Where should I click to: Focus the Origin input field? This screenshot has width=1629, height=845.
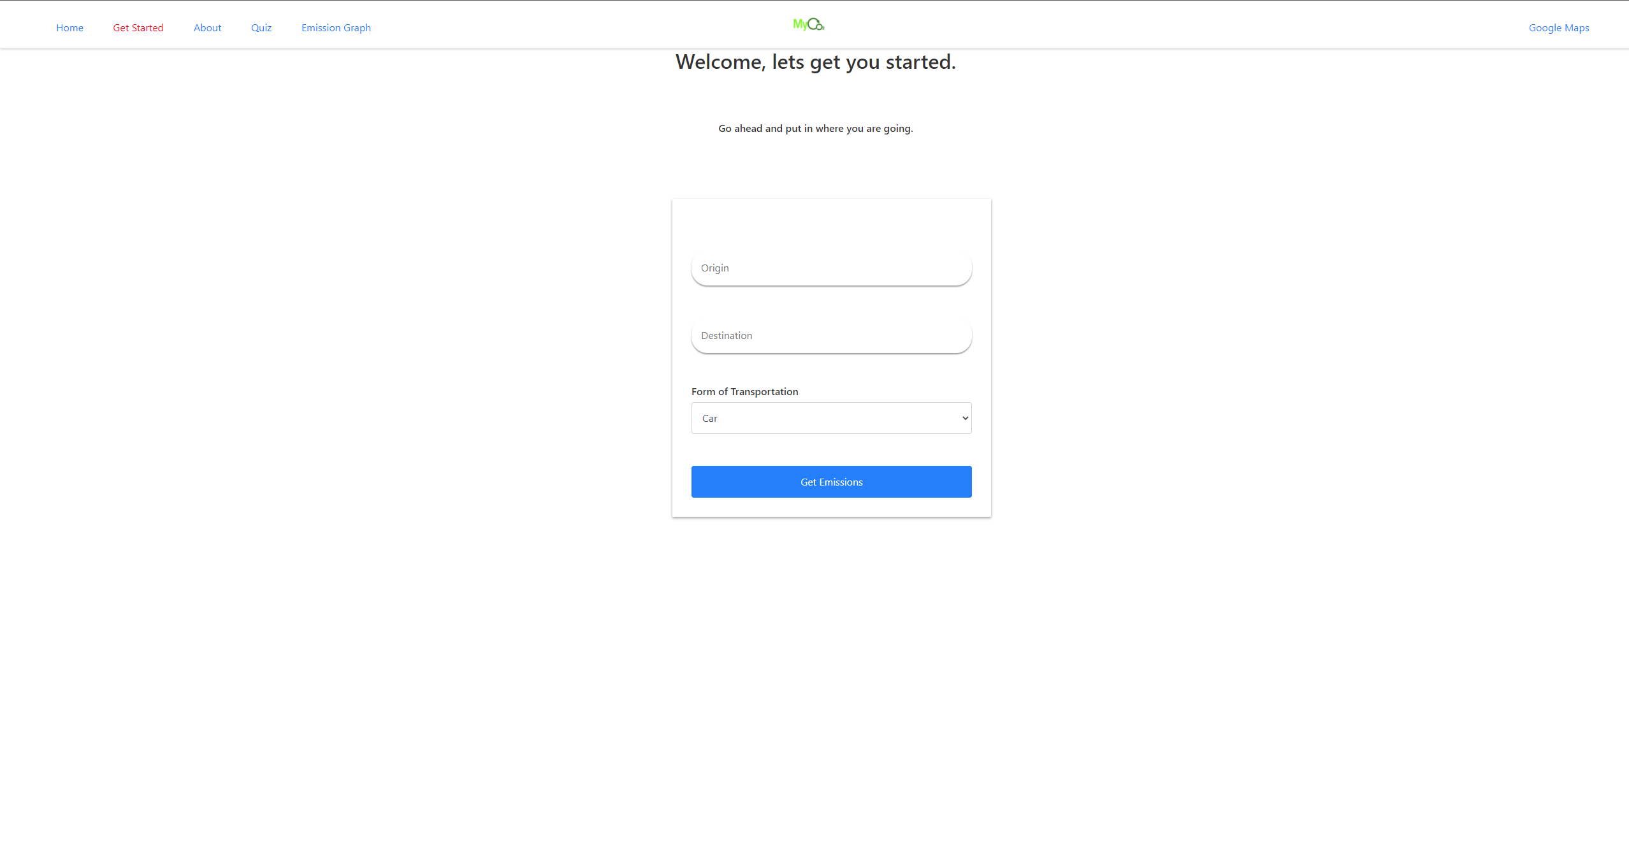[831, 268]
